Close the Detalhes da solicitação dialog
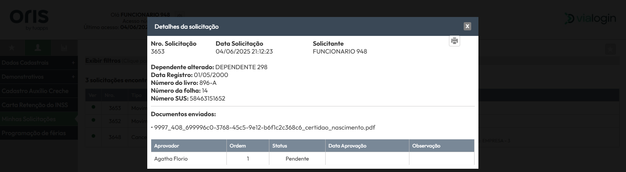 (467, 26)
